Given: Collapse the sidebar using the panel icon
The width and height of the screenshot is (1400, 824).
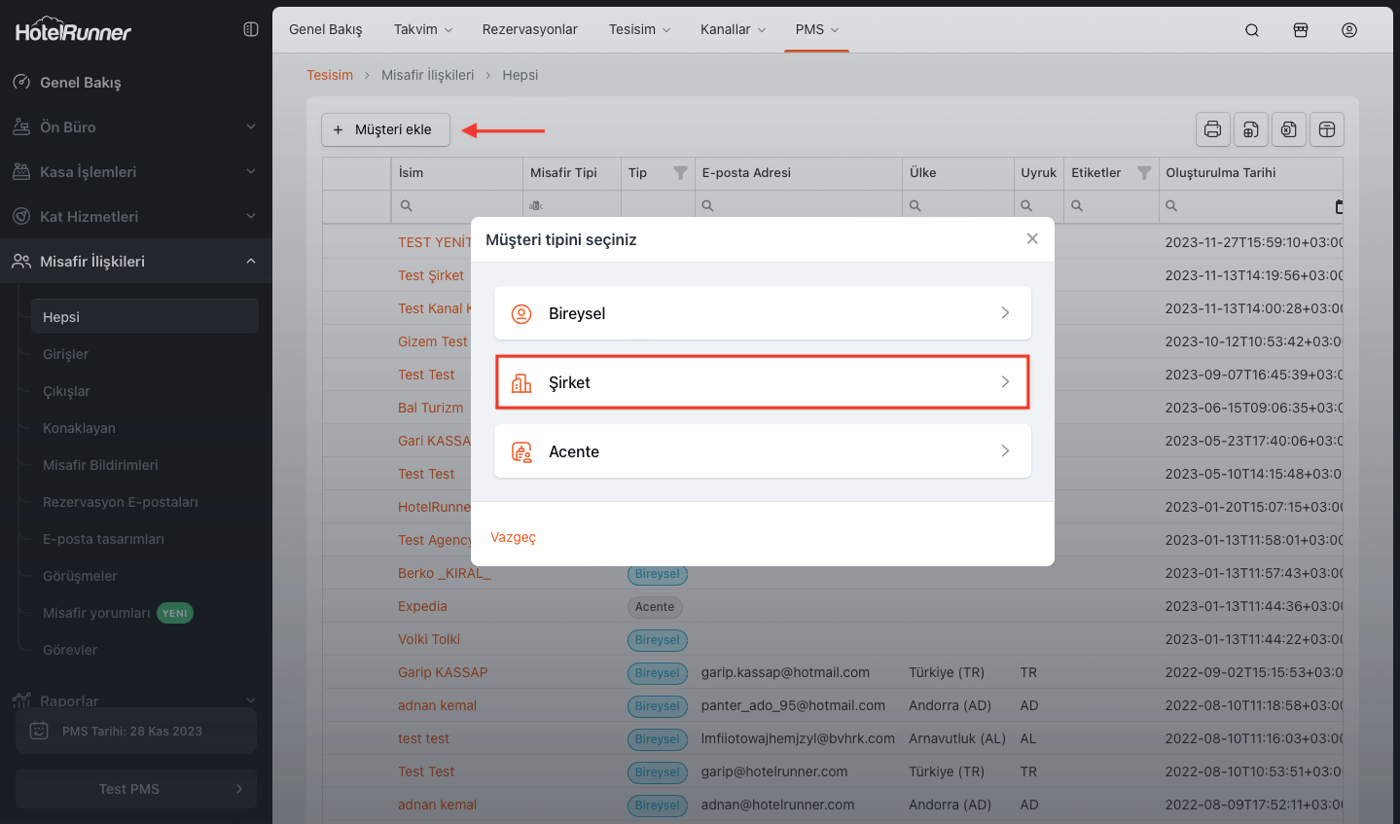Looking at the screenshot, I should pyautogui.click(x=251, y=29).
